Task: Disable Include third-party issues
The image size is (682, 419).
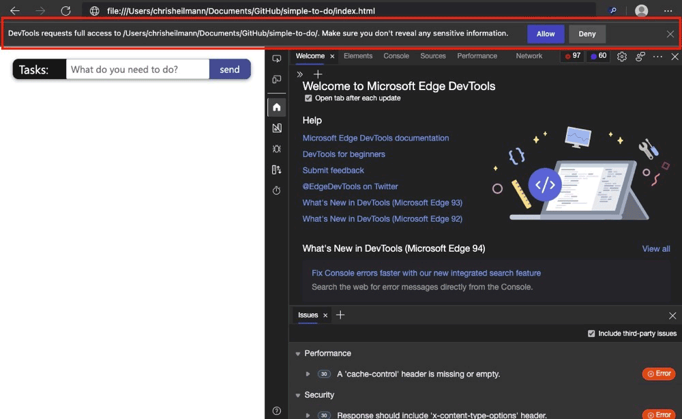Action: click(x=591, y=333)
